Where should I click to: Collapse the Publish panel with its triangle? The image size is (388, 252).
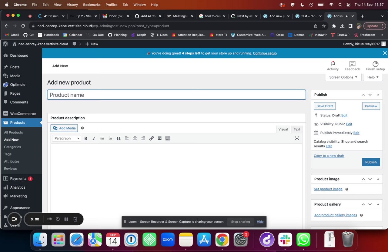point(378,95)
